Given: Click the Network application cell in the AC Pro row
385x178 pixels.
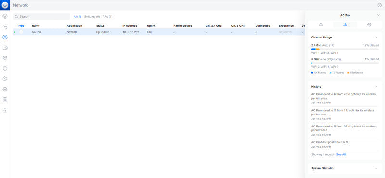Looking at the screenshot, I should (x=72, y=32).
